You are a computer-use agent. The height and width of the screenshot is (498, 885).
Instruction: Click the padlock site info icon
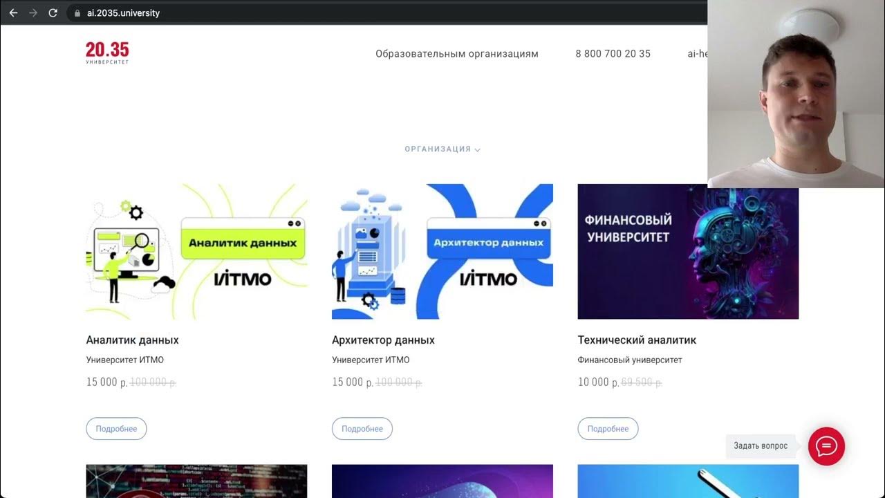click(77, 13)
